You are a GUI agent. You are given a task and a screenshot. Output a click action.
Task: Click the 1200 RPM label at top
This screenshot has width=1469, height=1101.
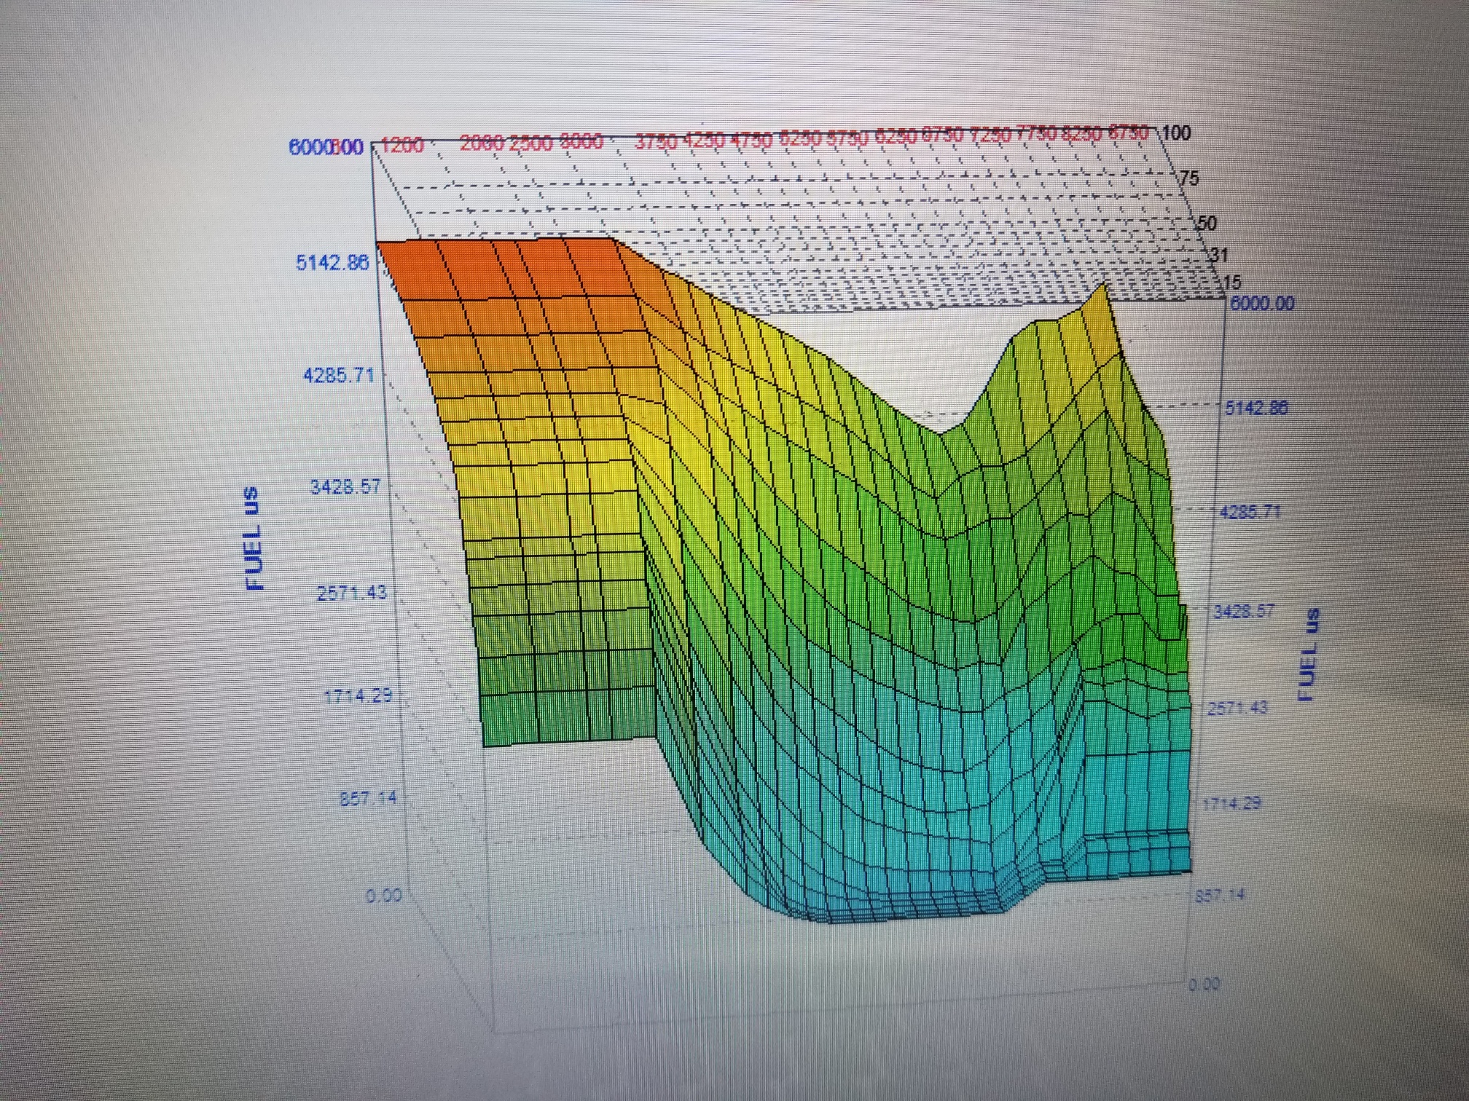click(403, 145)
